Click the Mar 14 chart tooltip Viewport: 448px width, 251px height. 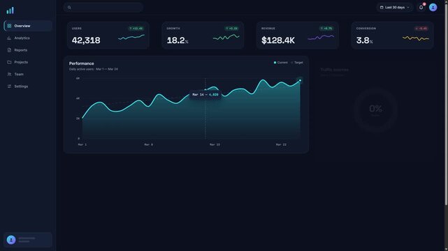coord(205,95)
